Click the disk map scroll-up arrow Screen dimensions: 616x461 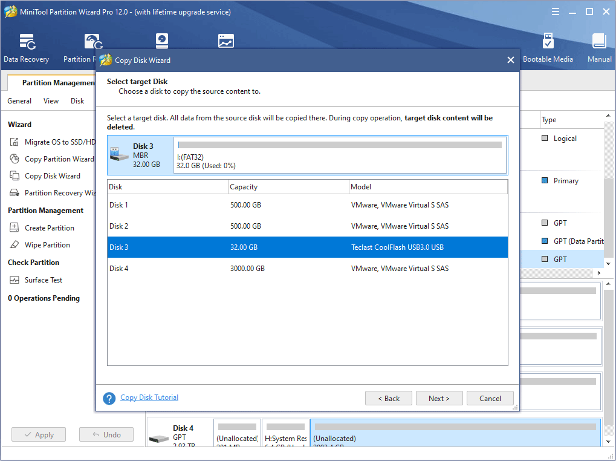coord(609,284)
